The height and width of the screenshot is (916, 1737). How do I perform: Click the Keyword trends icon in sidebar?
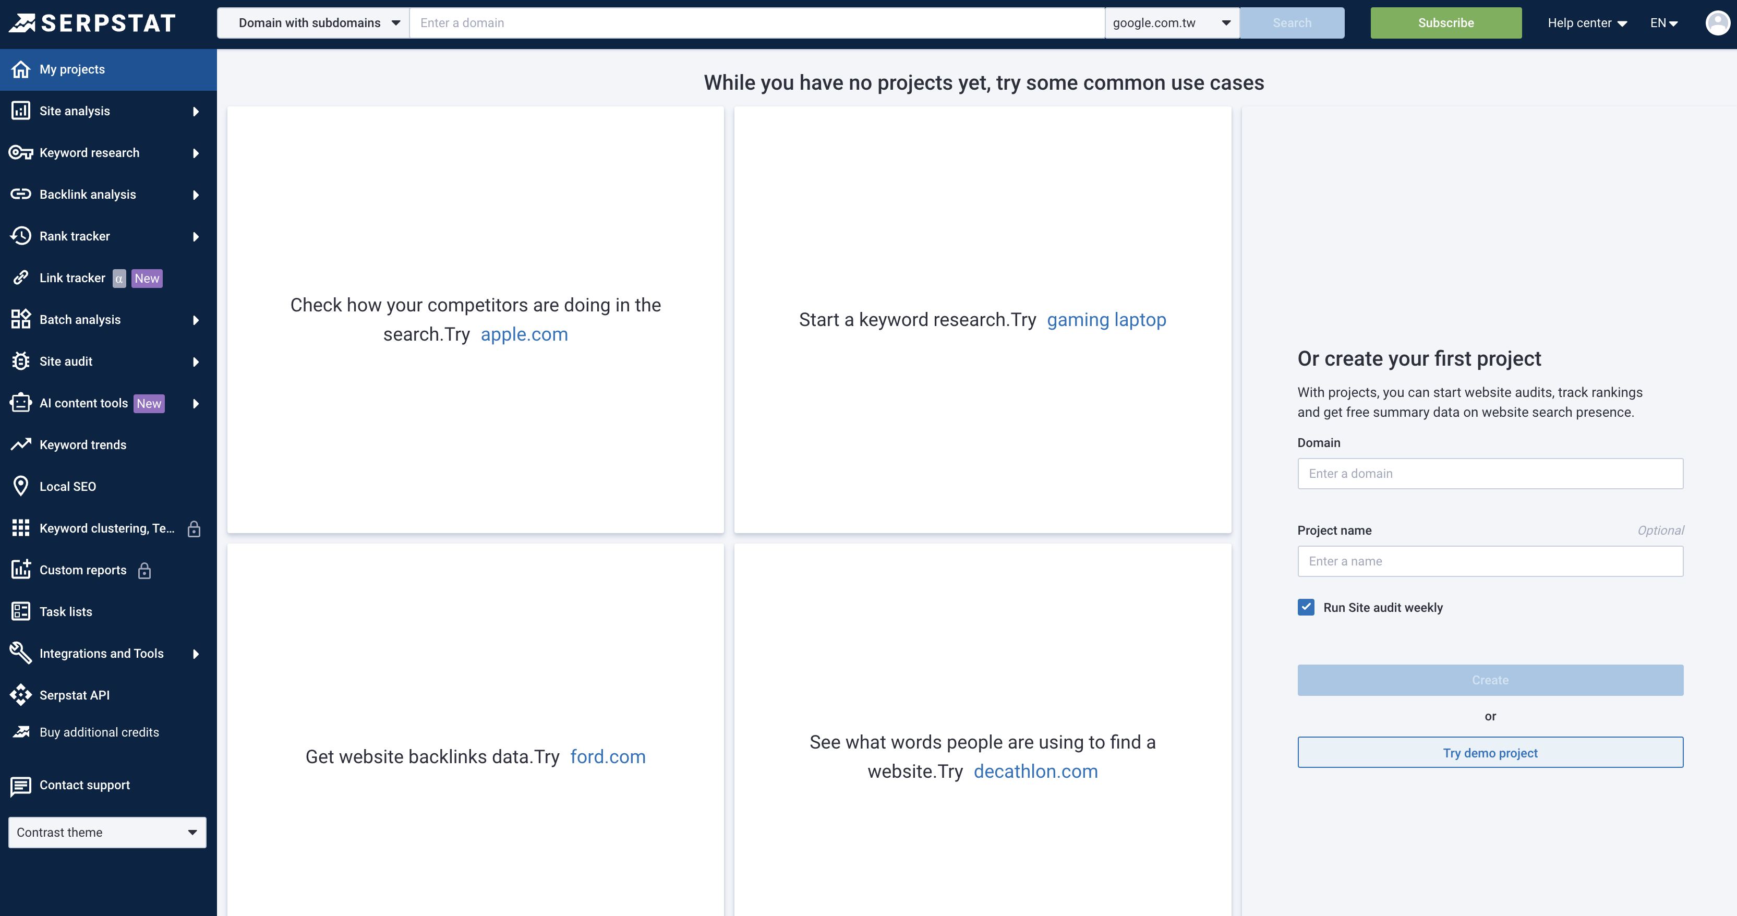(x=22, y=445)
